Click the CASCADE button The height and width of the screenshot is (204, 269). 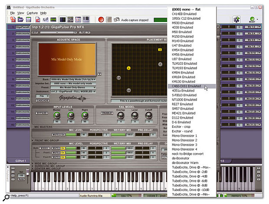43,100
